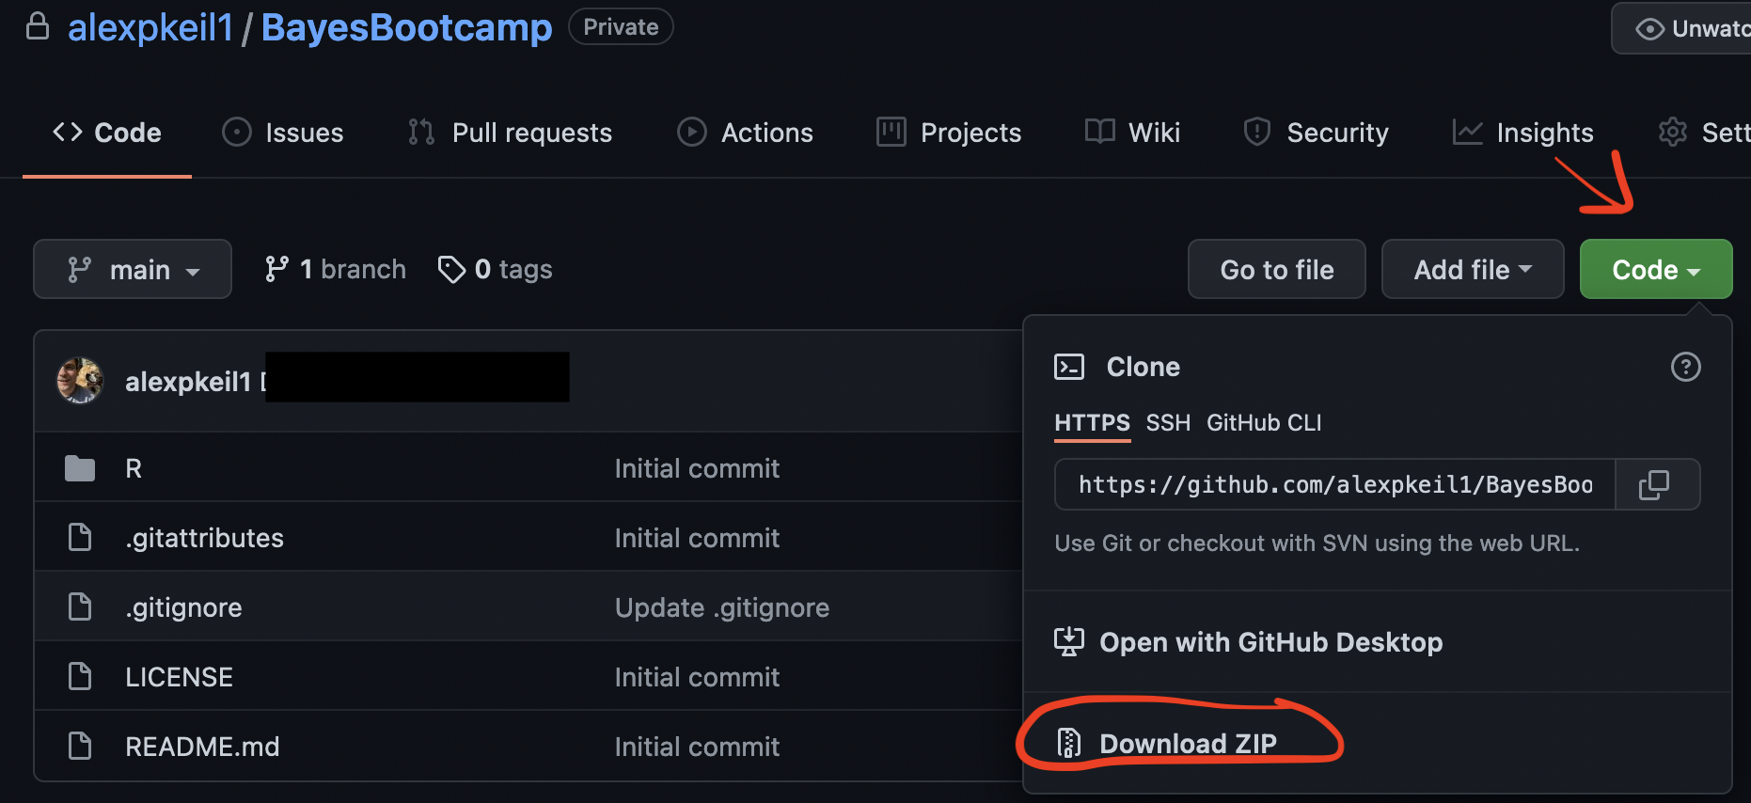This screenshot has height=803, width=1751.
Task: Open Initial commit message for .gitattributes
Action: [x=697, y=538]
